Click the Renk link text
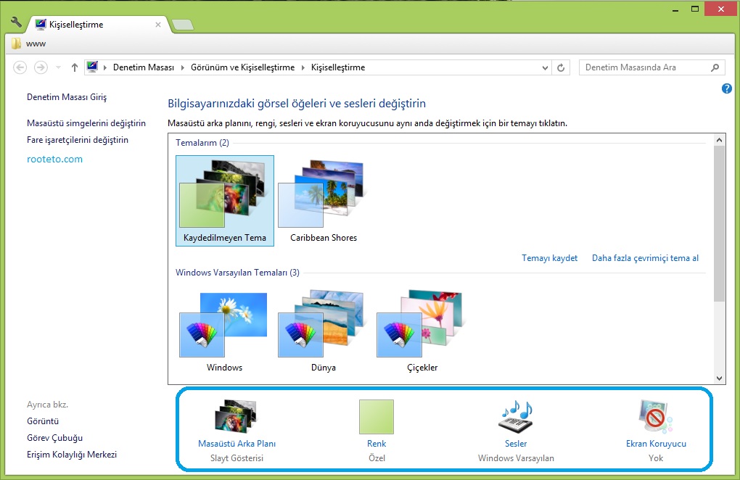 point(377,444)
